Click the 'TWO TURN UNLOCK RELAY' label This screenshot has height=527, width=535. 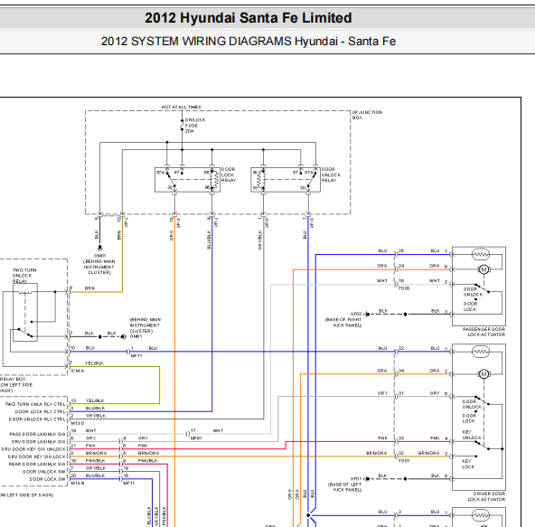coord(24,276)
